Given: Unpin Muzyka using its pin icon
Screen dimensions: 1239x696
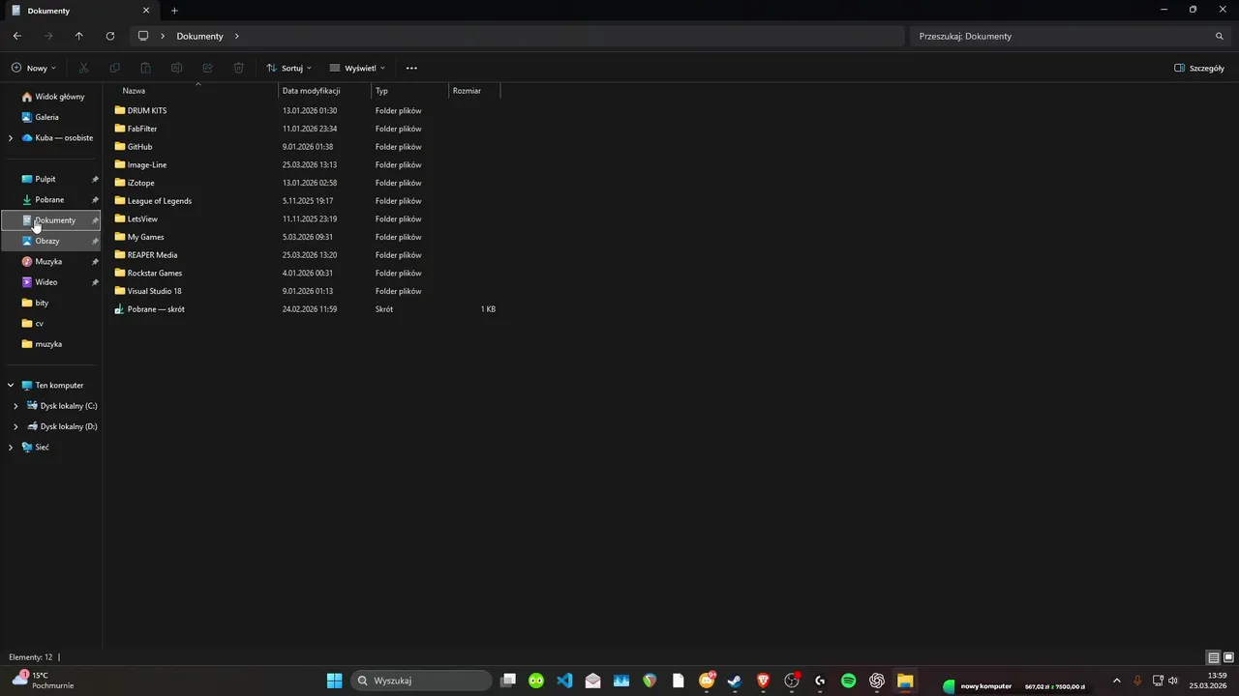Looking at the screenshot, I should (95, 262).
